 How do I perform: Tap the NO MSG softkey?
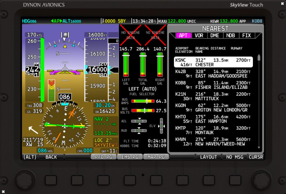[235, 157]
